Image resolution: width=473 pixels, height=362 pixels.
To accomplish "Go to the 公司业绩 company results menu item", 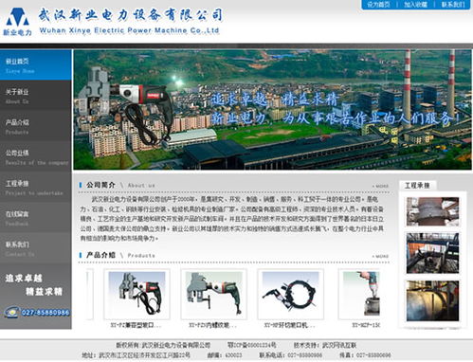I will pyautogui.click(x=36, y=157).
